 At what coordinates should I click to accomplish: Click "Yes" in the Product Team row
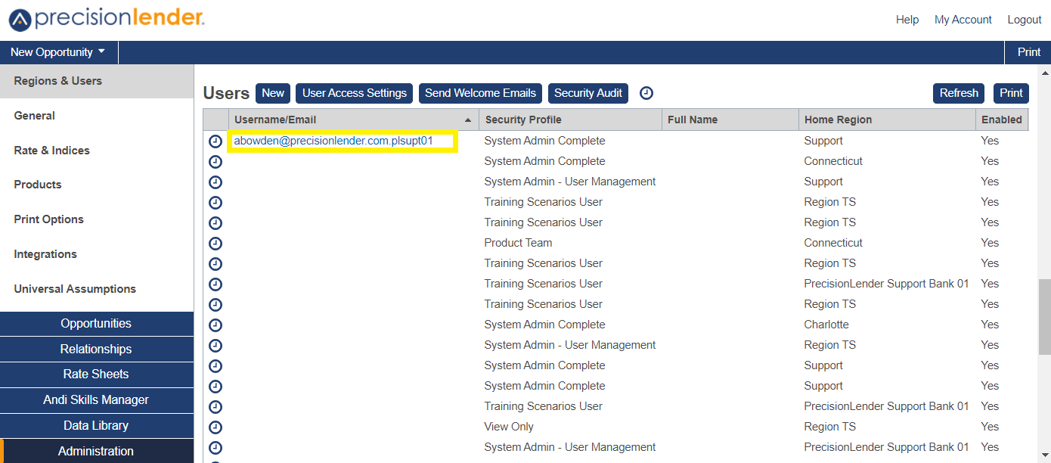click(x=990, y=243)
